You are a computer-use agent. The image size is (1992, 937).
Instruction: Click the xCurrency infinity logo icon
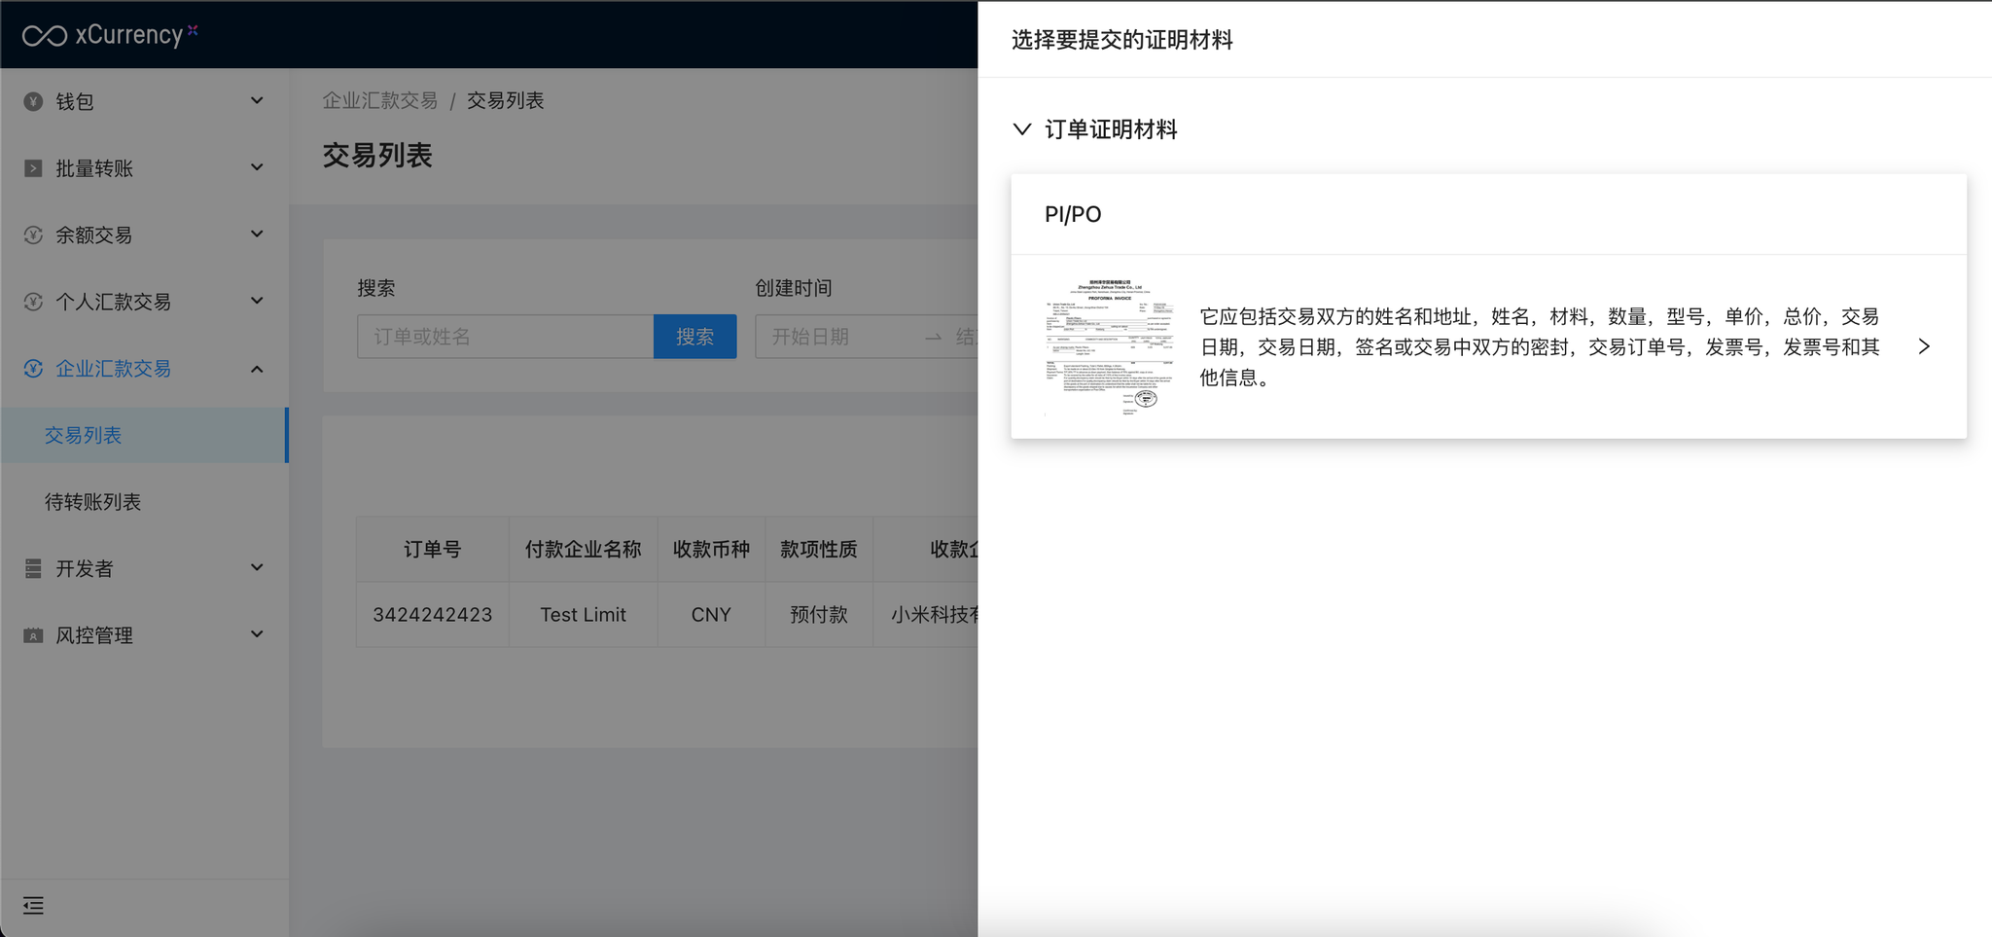point(45,36)
